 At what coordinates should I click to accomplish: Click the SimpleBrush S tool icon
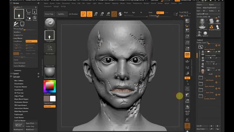click(x=211, y=27)
